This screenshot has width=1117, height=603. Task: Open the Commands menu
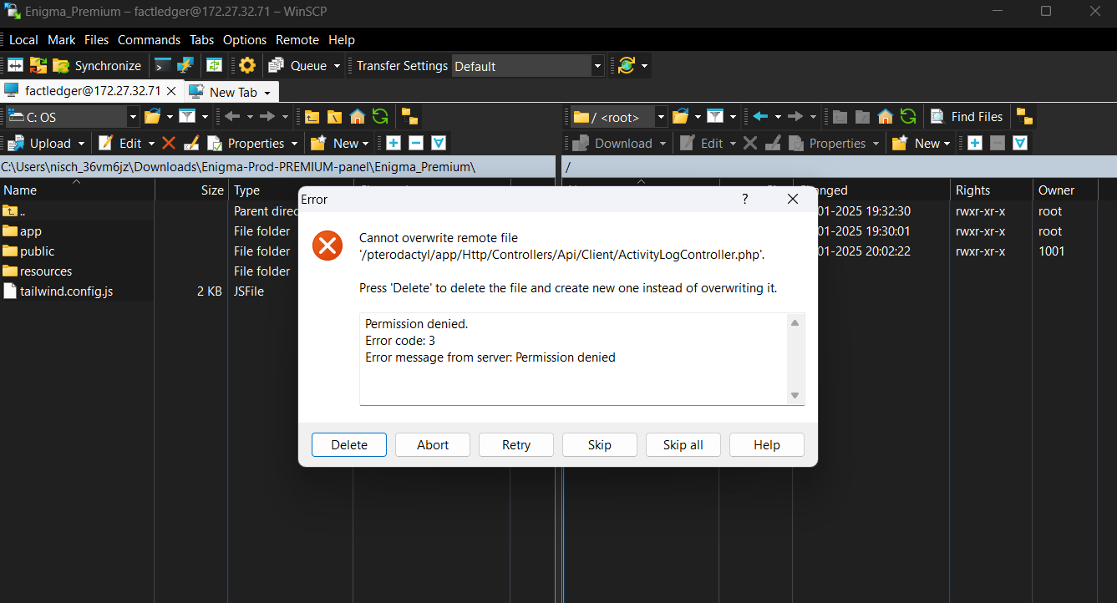click(149, 39)
